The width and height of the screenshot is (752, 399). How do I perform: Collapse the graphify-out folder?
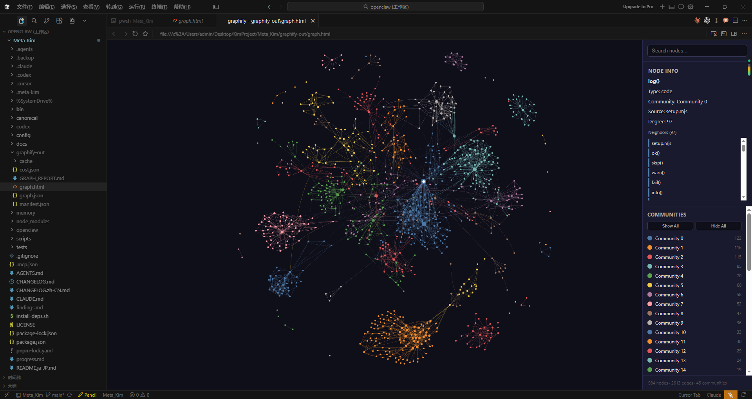[x=31, y=152]
